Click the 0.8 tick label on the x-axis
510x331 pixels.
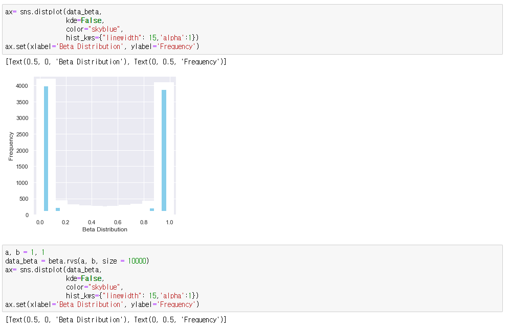(144, 222)
